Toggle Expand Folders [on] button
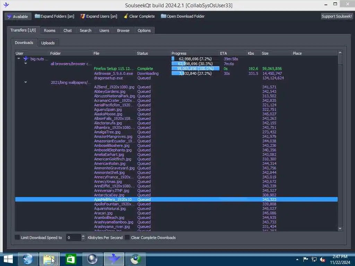Screen dimensions: 355x266 (x=54, y=16)
